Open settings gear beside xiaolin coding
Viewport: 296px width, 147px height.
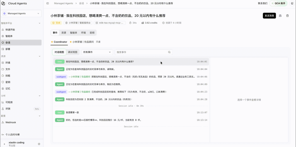39,144
